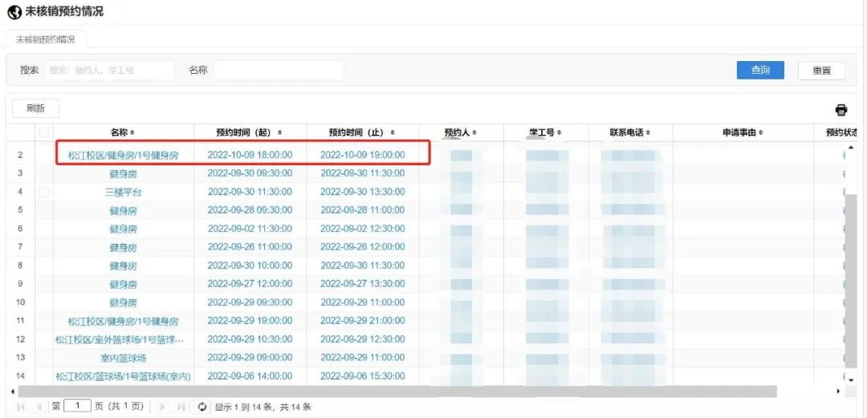
Task: Click the print icon above the table
Action: point(841,110)
